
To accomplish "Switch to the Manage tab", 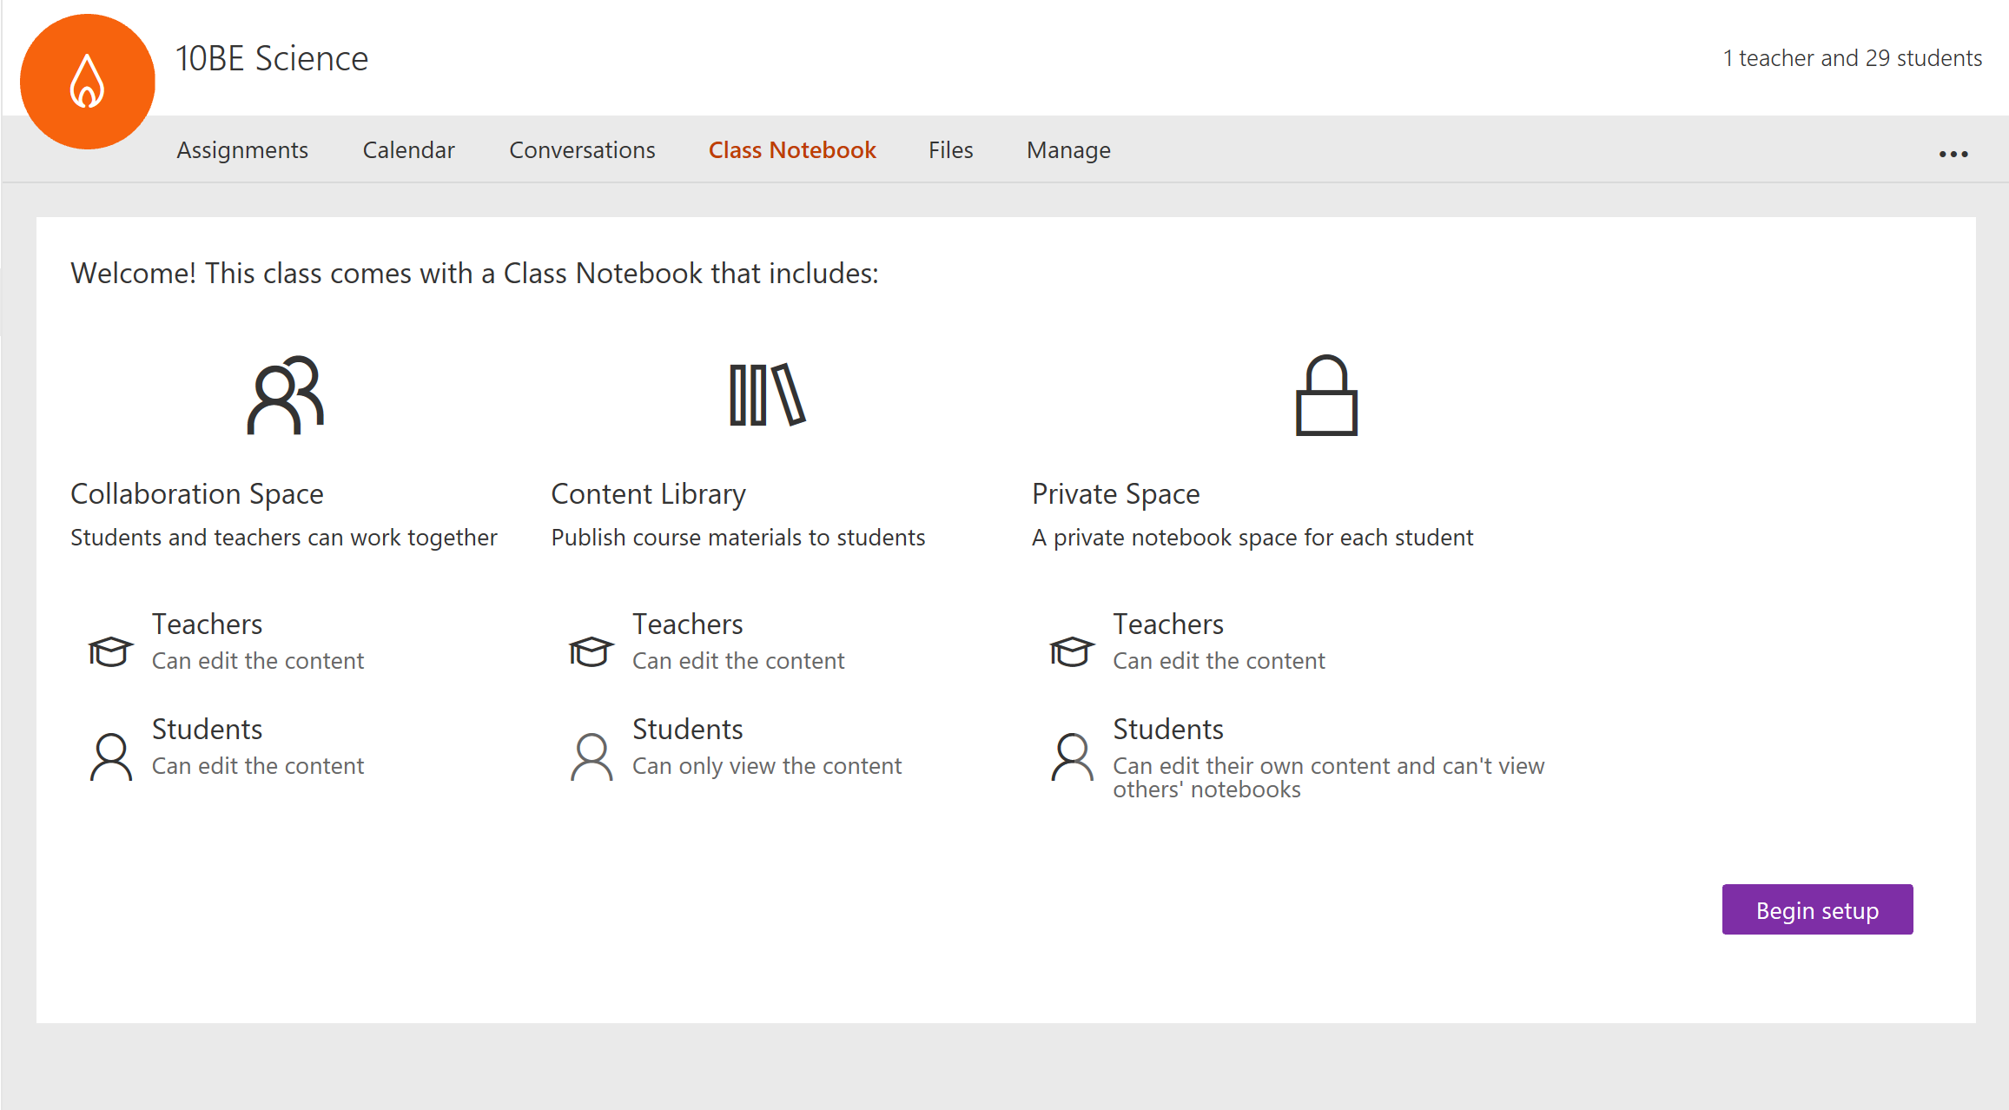I will 1068,150.
